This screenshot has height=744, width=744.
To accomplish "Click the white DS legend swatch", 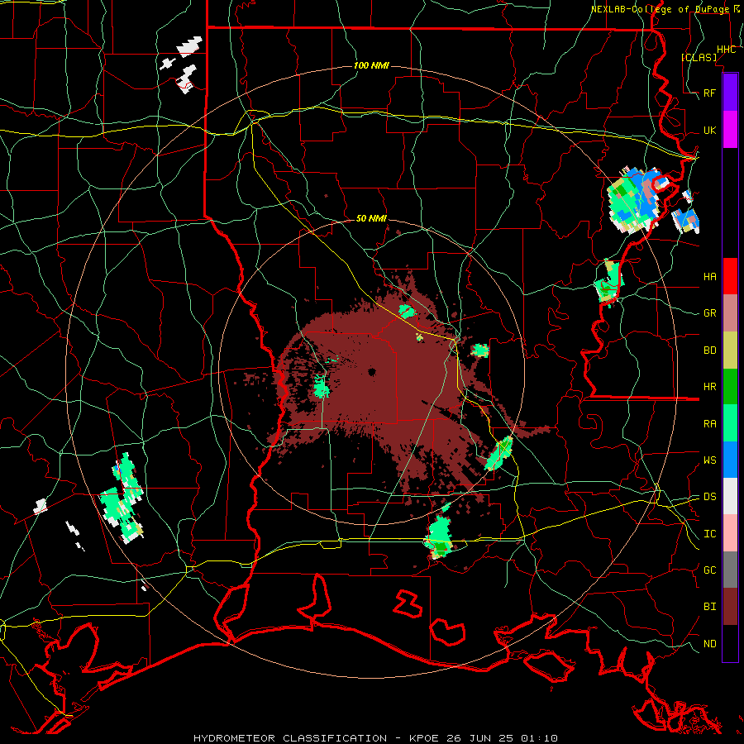I will [x=730, y=496].
